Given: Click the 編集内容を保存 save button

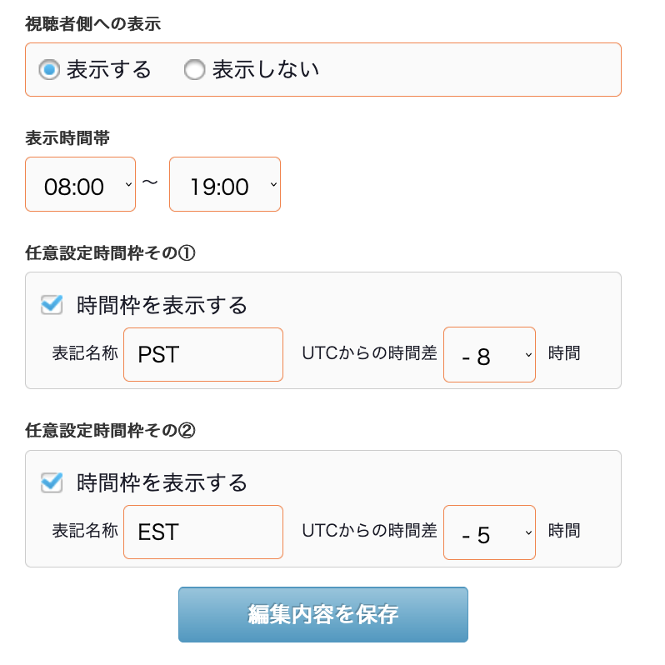Looking at the screenshot, I should [x=323, y=614].
